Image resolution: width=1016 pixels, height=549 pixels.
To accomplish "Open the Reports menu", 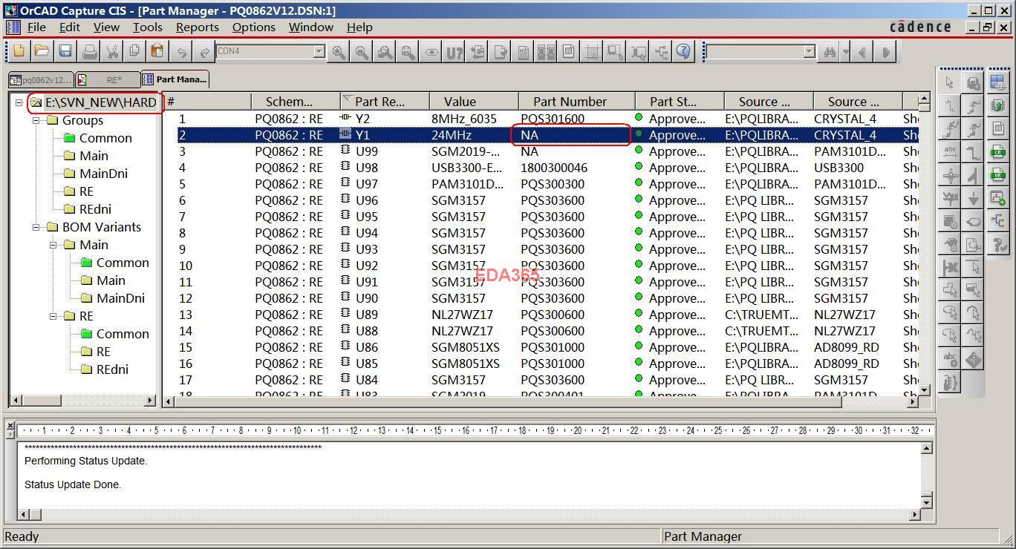I will 197,27.
